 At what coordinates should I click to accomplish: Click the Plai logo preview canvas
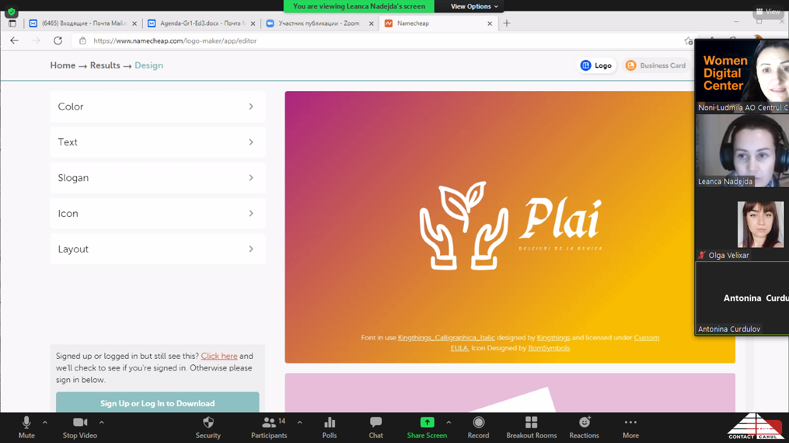click(509, 227)
